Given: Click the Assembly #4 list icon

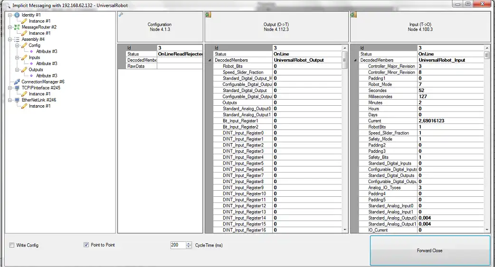Looking at the screenshot, I should (x=17, y=39).
